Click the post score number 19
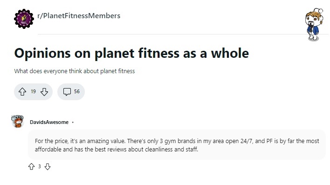The width and height of the screenshot is (330, 185). click(x=33, y=91)
